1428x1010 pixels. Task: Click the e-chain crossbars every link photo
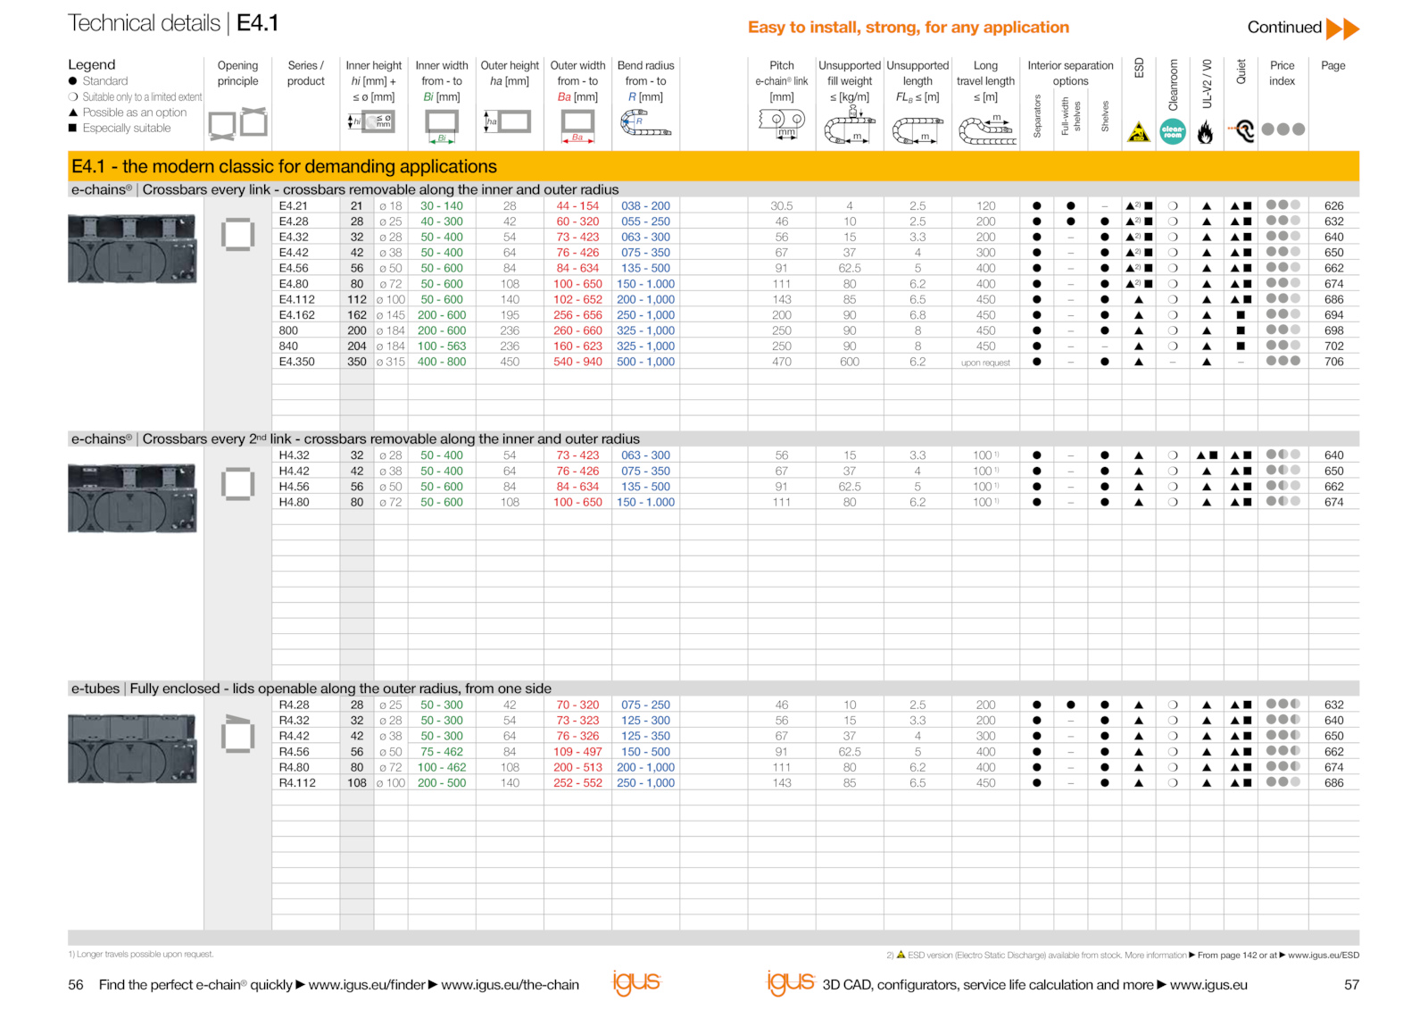click(x=132, y=249)
